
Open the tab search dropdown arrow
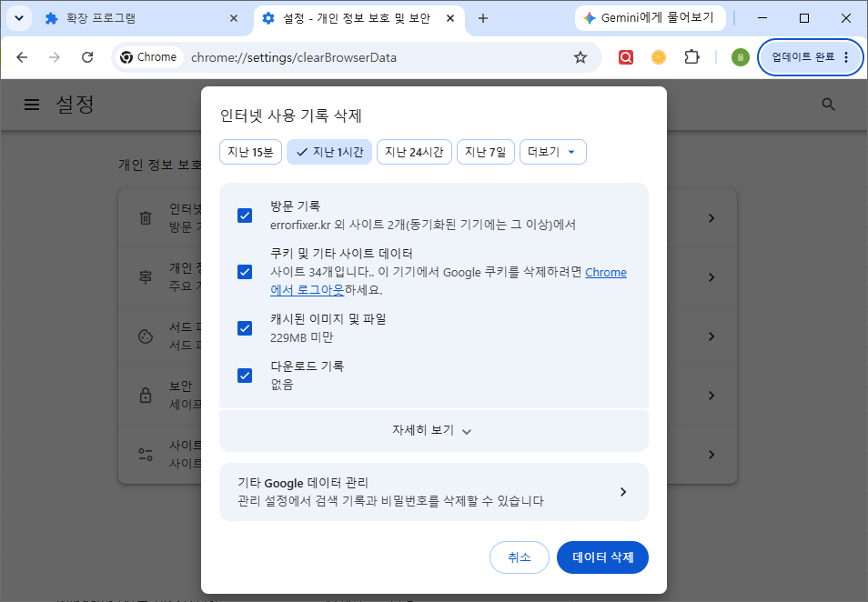[x=19, y=18]
